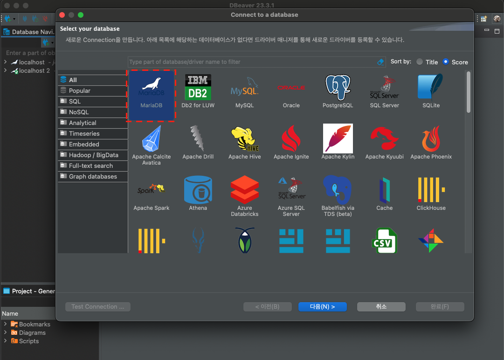Clear the driver filter with eraser icon
This screenshot has width=504, height=360.
pos(380,62)
